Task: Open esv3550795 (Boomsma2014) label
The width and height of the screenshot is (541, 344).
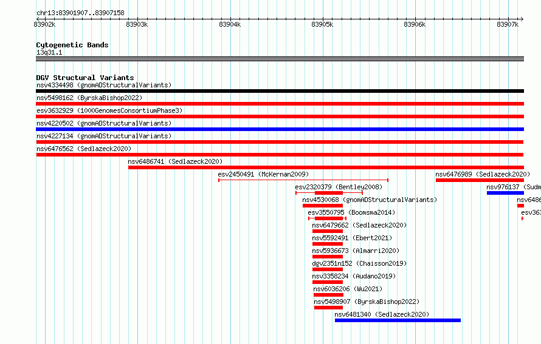Action: pos(351,212)
